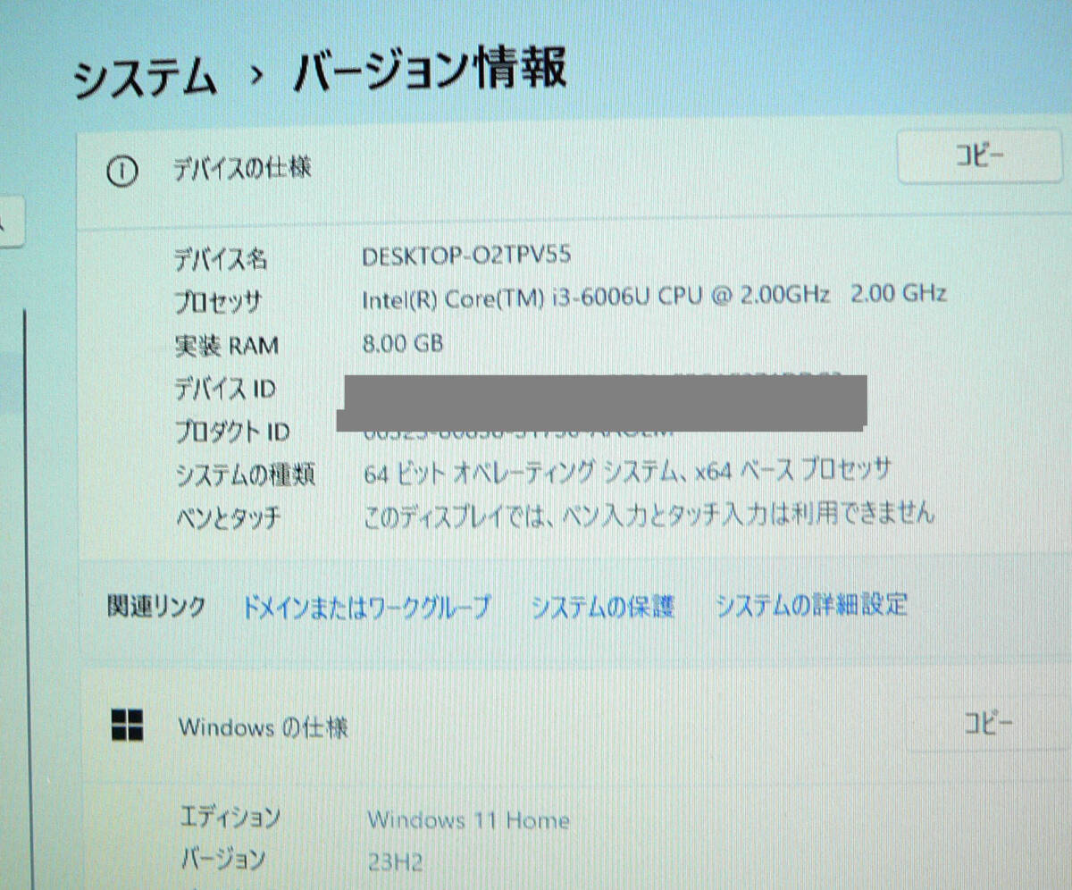
Task: Select the 23H2 version value
Action: point(395,862)
